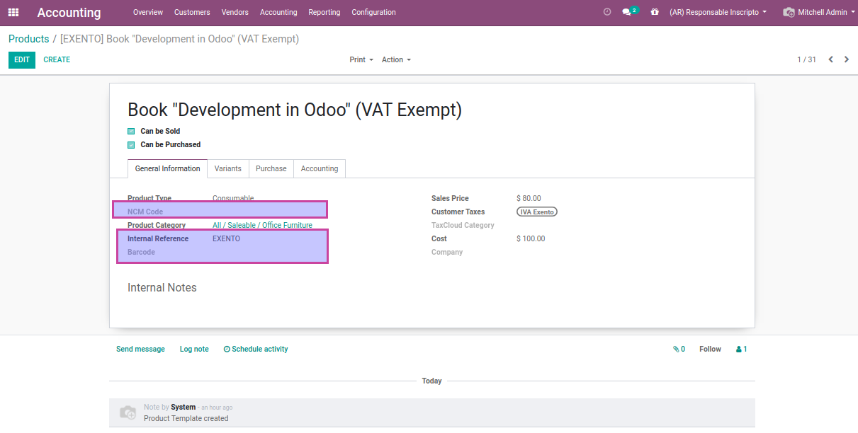Open the Accounting menu item
858x433 pixels.
[278, 12]
